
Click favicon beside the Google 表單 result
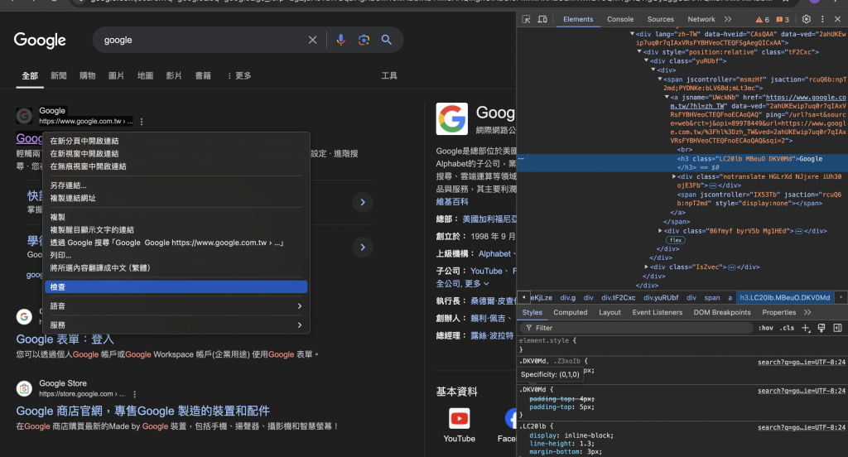pyautogui.click(x=24, y=316)
